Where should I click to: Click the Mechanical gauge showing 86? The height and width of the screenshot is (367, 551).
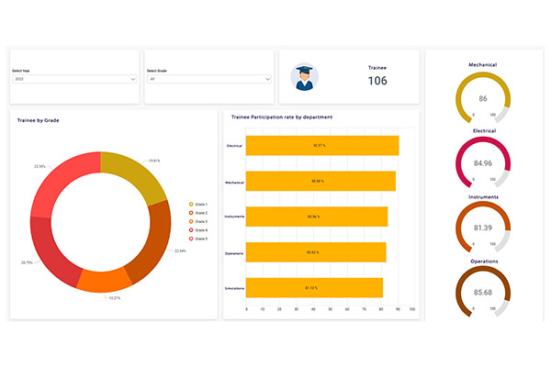point(483,99)
